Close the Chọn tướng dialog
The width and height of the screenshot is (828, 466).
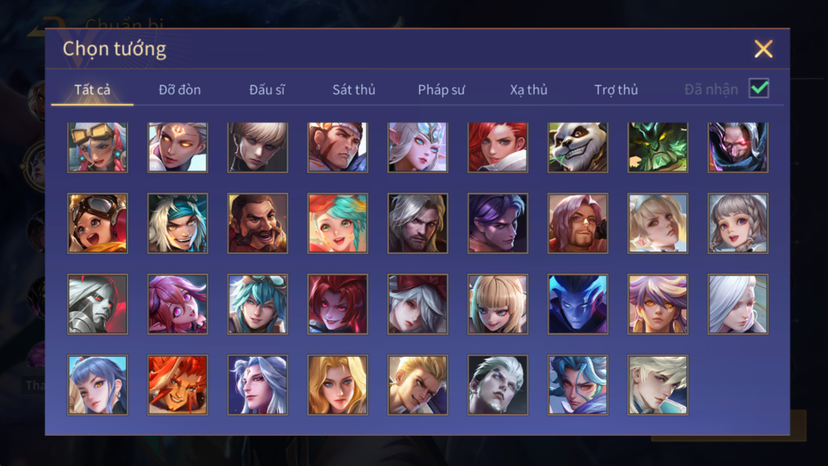[x=763, y=49]
